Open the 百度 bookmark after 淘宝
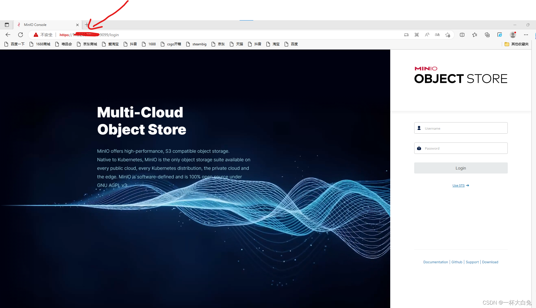The image size is (536, 308). 291,44
